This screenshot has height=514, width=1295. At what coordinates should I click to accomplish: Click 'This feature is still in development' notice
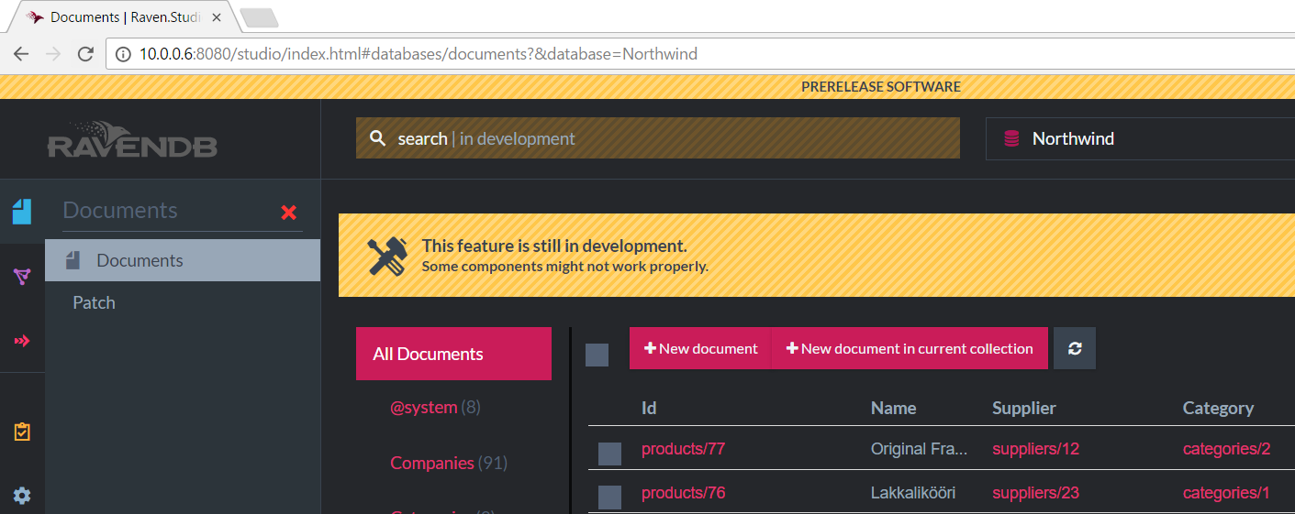pyautogui.click(x=554, y=246)
